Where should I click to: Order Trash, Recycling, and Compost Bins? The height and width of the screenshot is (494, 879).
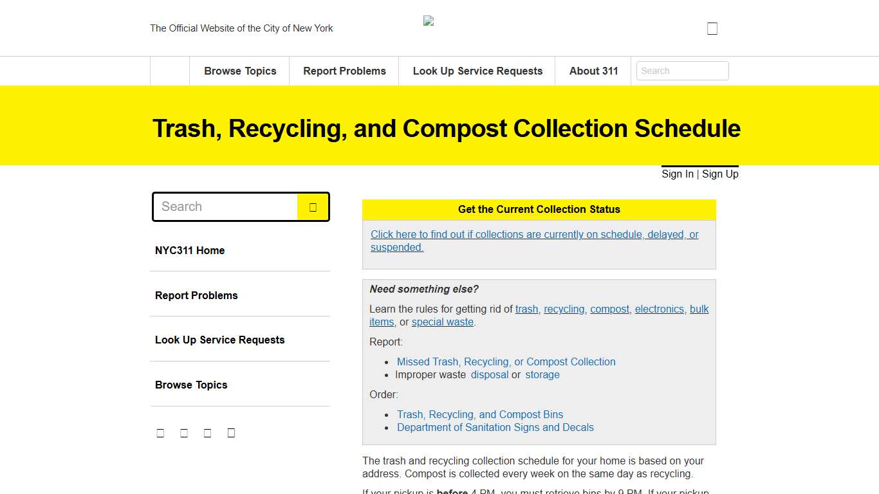pos(479,414)
